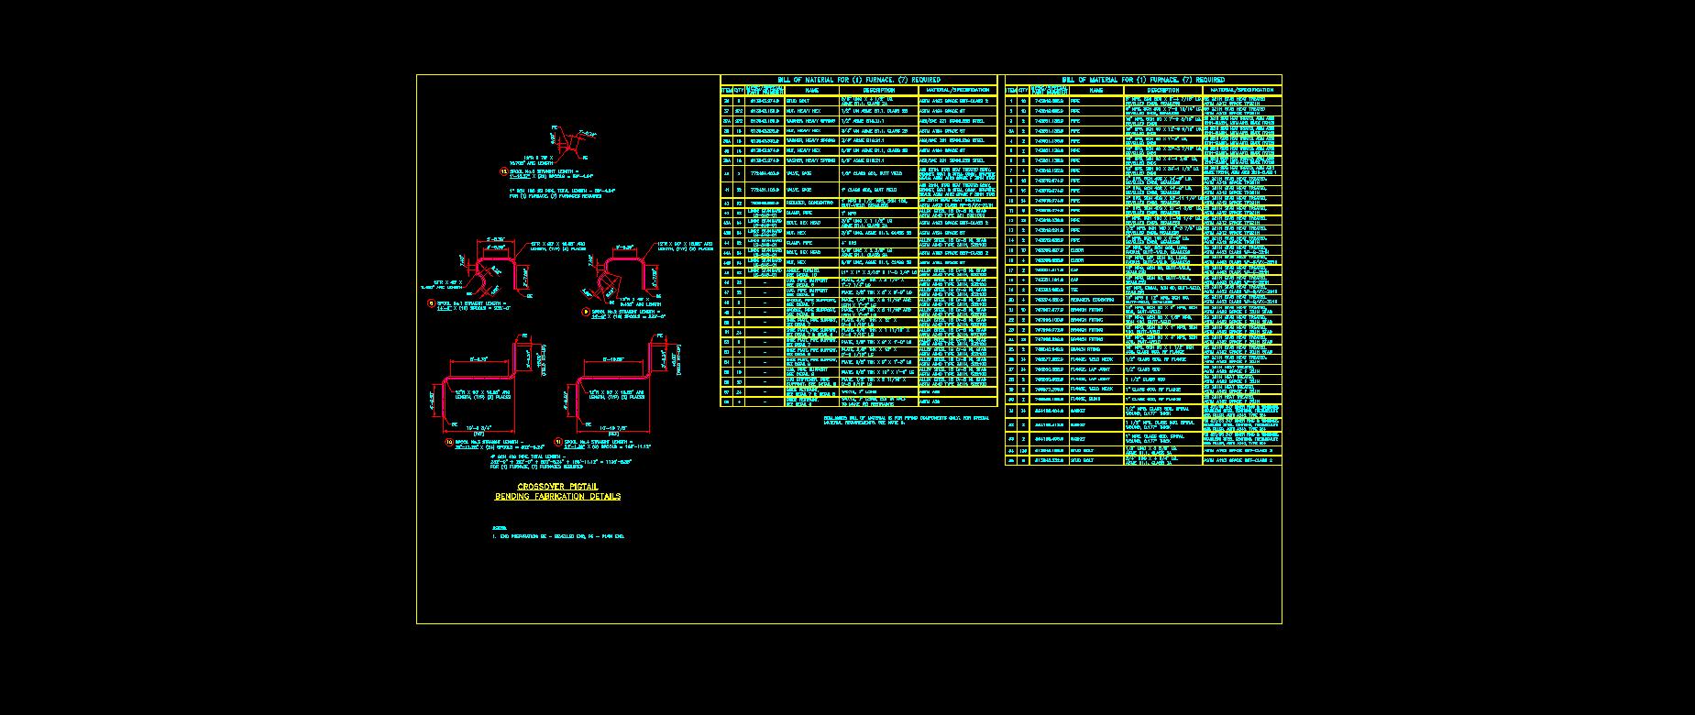
Task: Select the red spool No.3 pipe shape
Action: tap(481, 380)
